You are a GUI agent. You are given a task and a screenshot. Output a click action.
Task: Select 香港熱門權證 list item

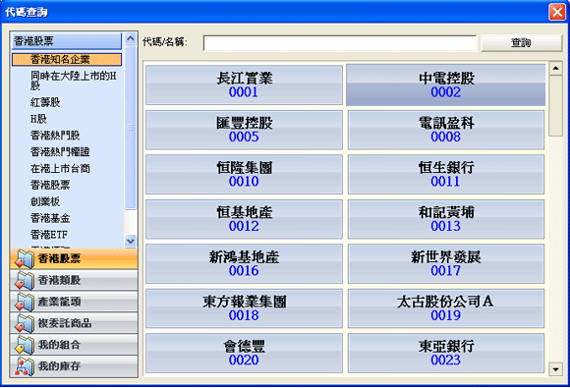(60, 152)
